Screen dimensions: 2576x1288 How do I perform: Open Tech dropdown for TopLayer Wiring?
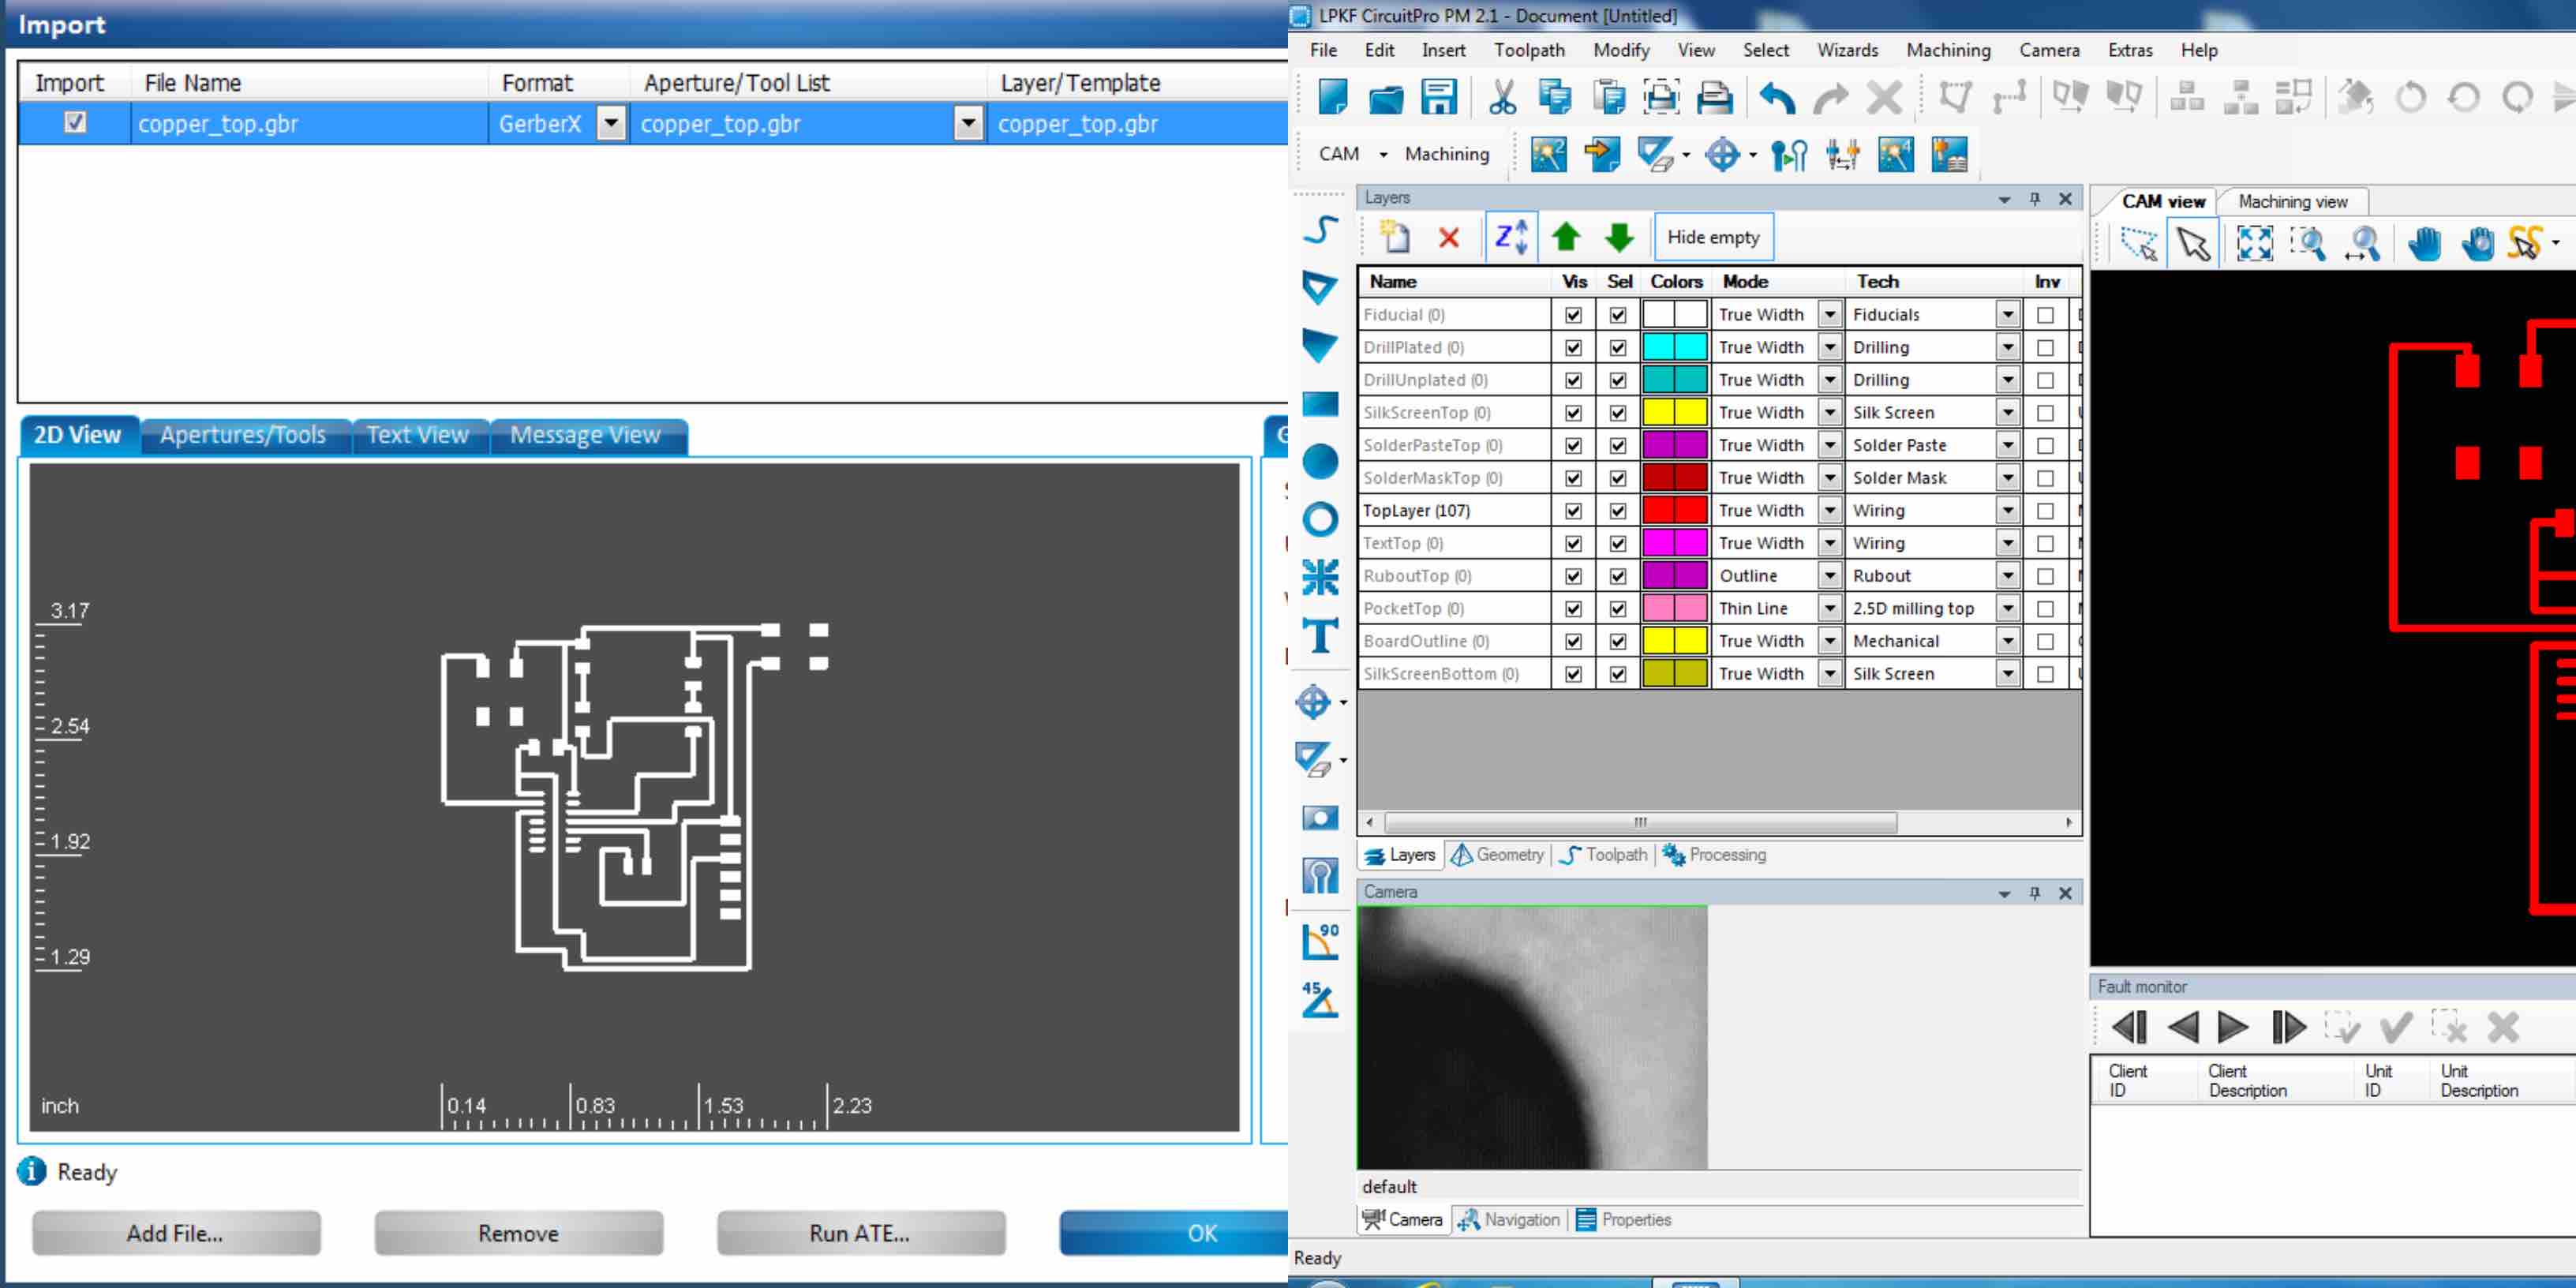pyautogui.click(x=2007, y=511)
